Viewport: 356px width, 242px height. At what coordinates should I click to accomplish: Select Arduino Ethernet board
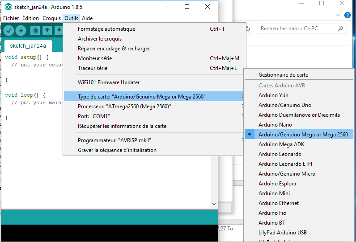click(299, 203)
